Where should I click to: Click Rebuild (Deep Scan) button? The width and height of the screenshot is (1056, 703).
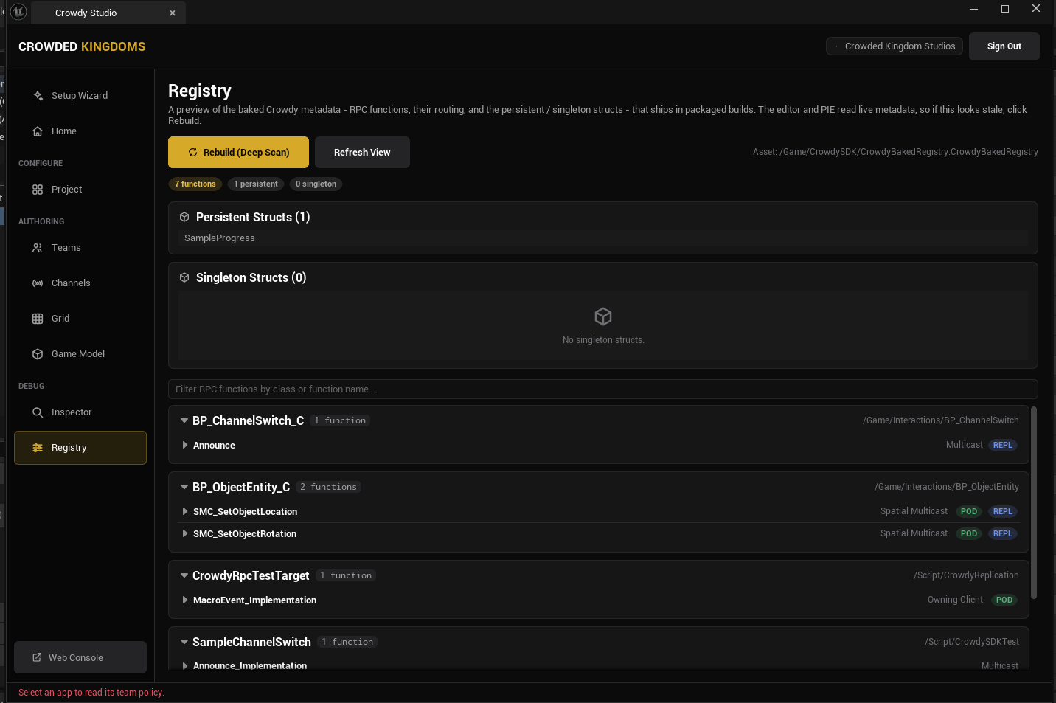(238, 152)
